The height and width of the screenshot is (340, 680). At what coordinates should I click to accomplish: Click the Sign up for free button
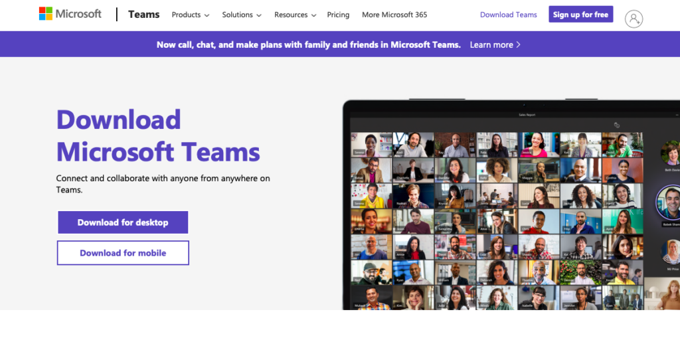580,15
